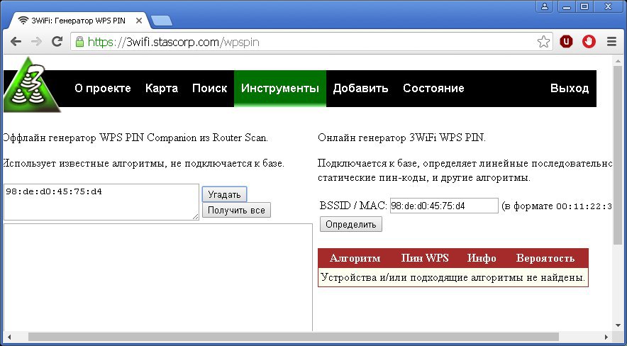Screen dimensions: 627x346
Task: Reload the current page
Action: [57, 41]
